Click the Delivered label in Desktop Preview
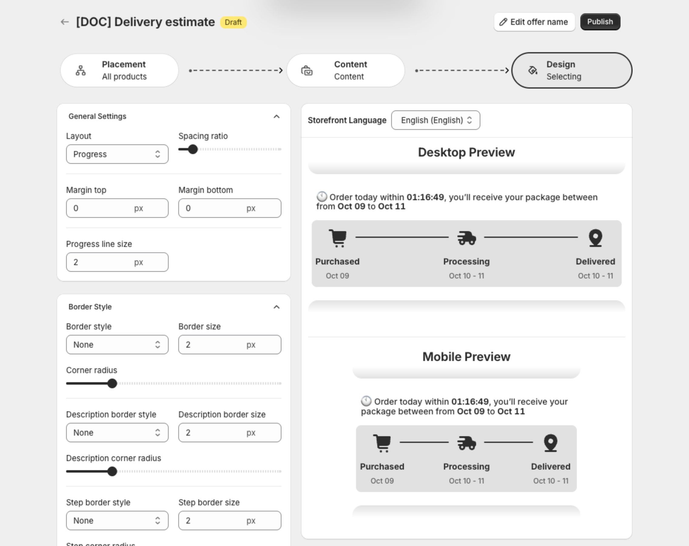This screenshot has height=546, width=689. click(x=595, y=261)
